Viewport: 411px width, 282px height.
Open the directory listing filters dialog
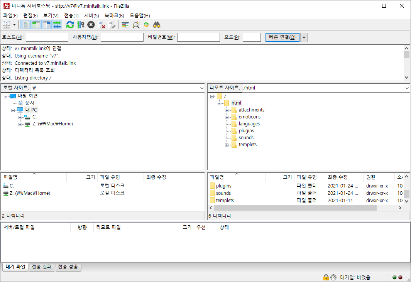click(x=125, y=25)
